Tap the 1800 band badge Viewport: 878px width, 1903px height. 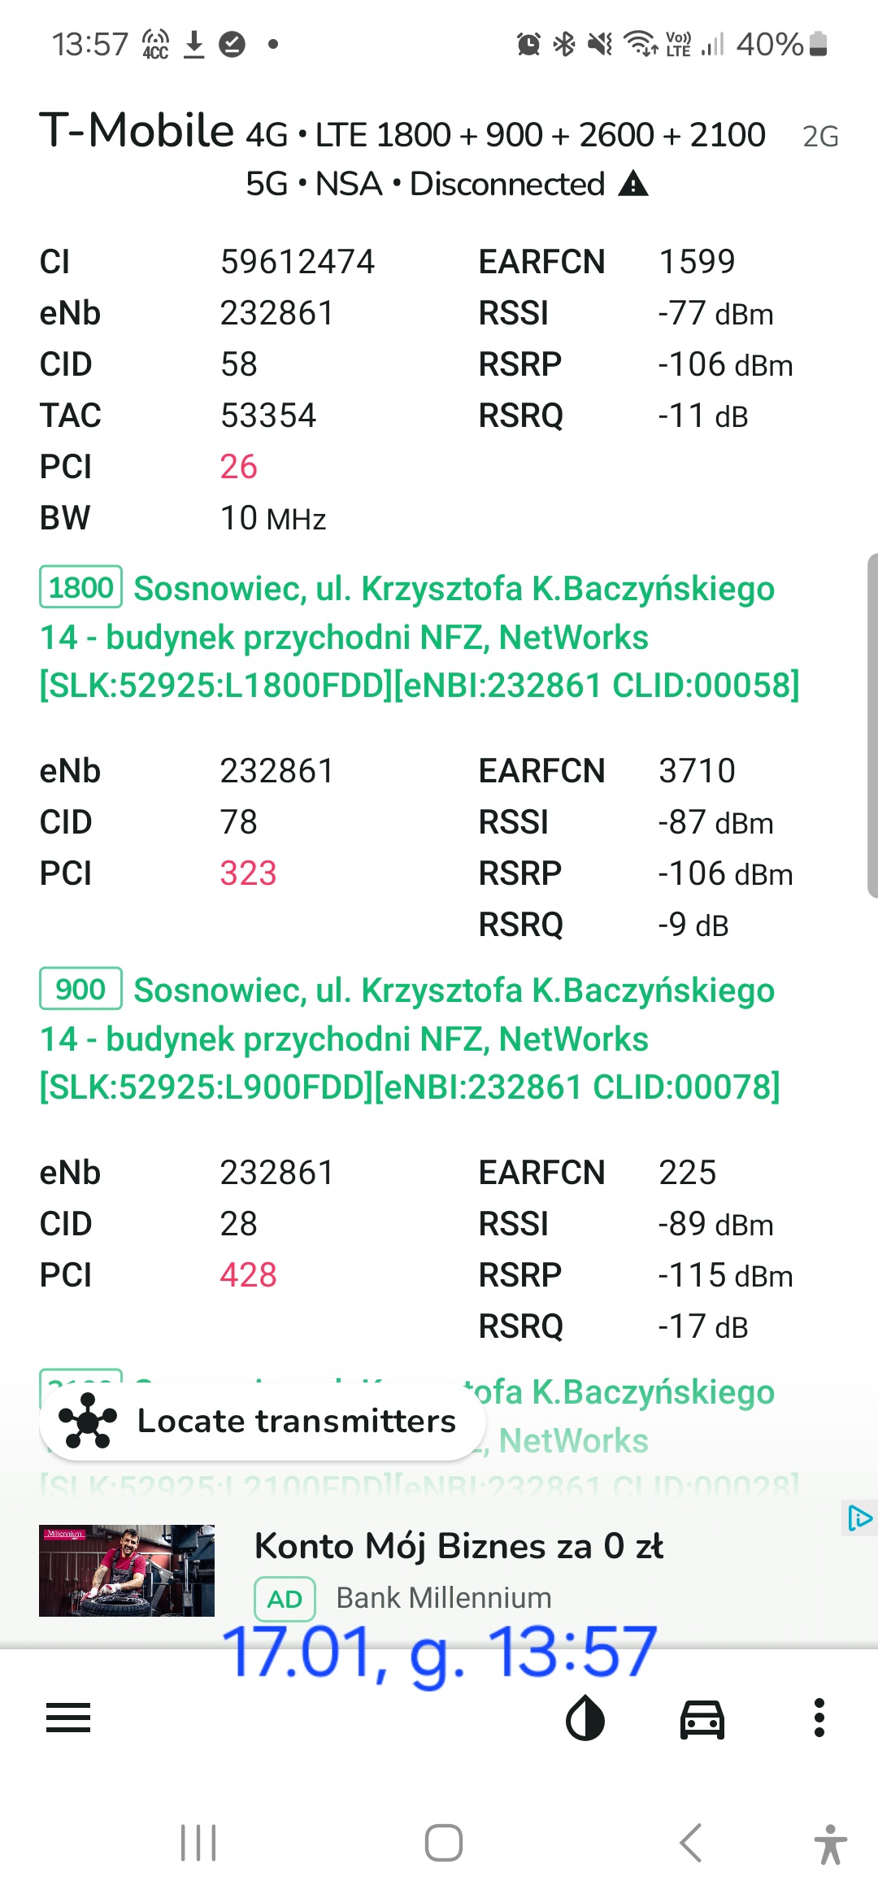[x=80, y=587]
